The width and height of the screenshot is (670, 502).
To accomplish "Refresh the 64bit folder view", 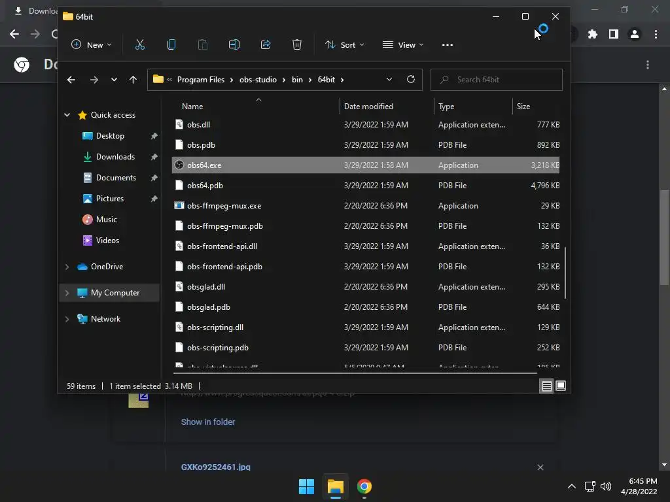I will tap(411, 79).
